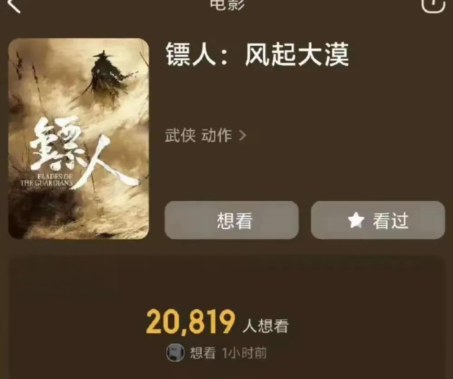Image resolution: width=453 pixels, height=379 pixels.
Task: Expand genres via chevron after 武侠 动作
Action: (x=243, y=135)
